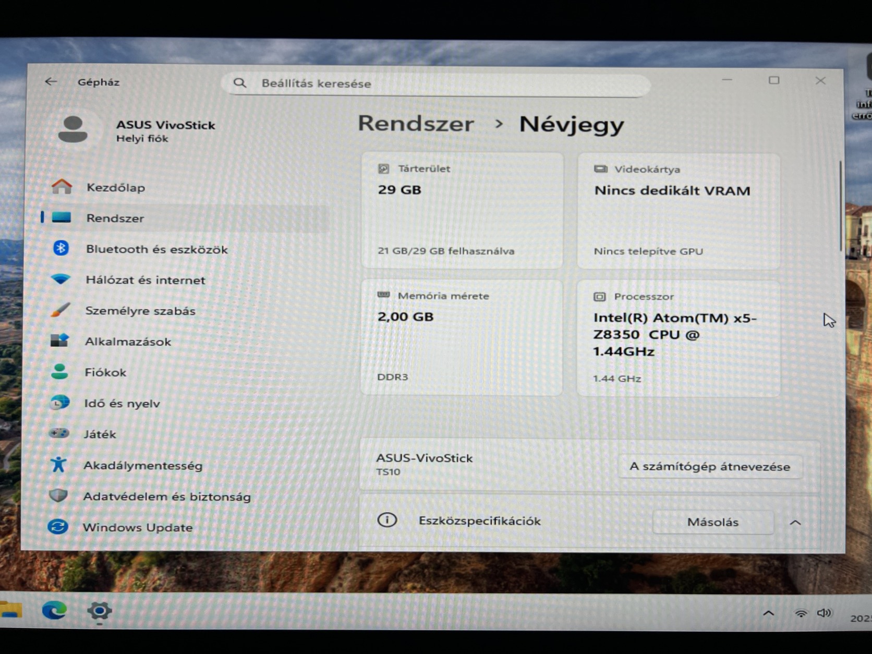Open the Memória mérete card
Viewport: 872px width, 654px height.
coord(462,337)
